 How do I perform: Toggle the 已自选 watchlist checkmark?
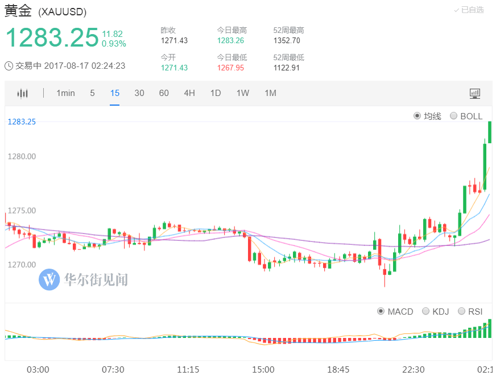tap(469, 10)
